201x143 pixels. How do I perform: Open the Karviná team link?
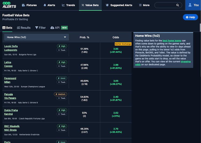coord(9,114)
